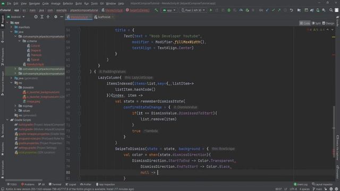Expand the manifests folder
The image size is (340, 191).
[x=12, y=27]
